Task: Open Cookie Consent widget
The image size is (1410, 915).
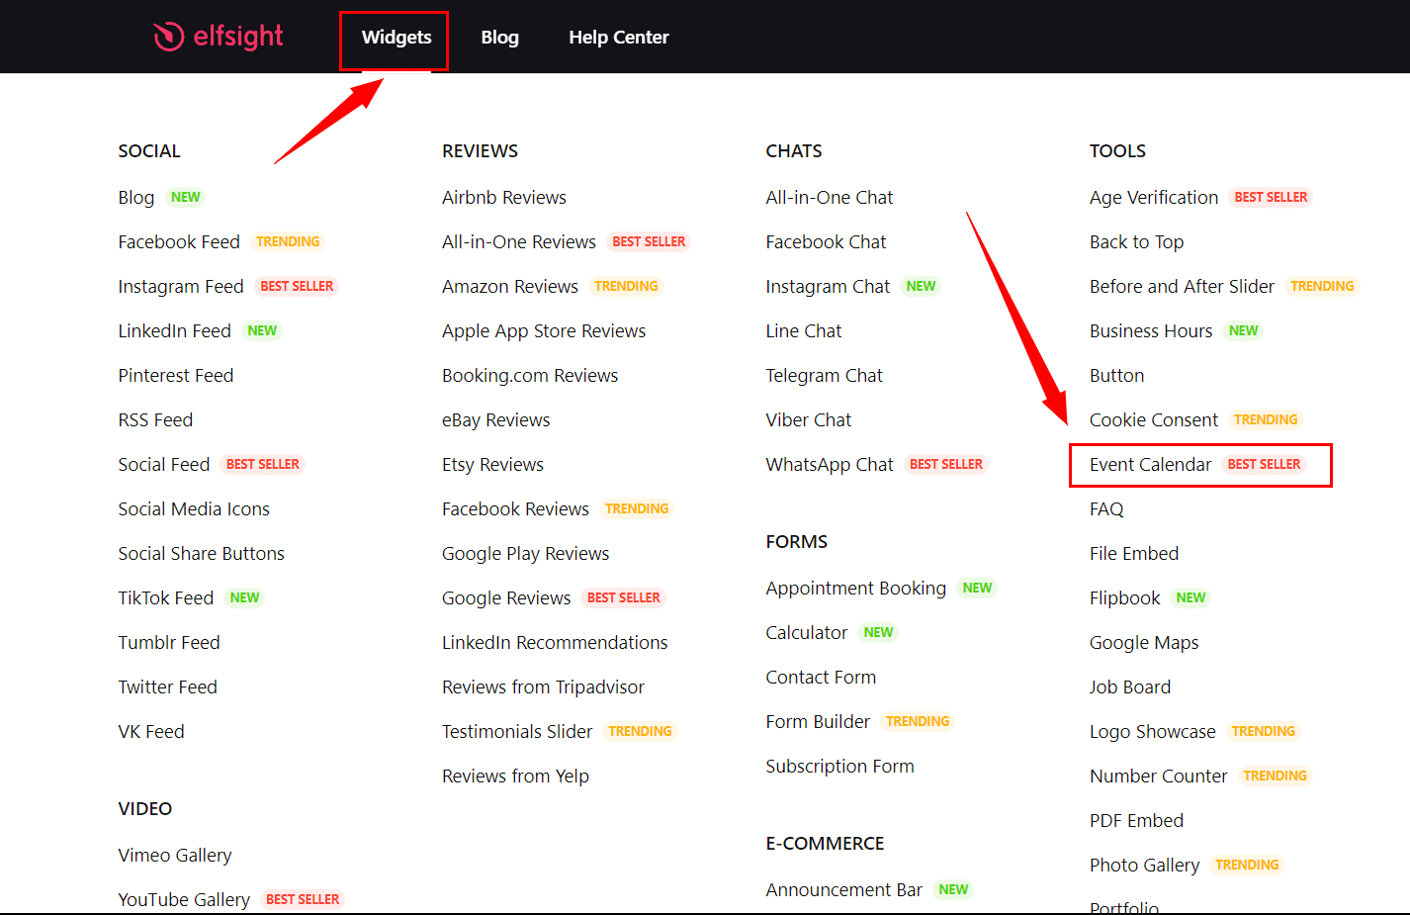Action: click(1154, 420)
